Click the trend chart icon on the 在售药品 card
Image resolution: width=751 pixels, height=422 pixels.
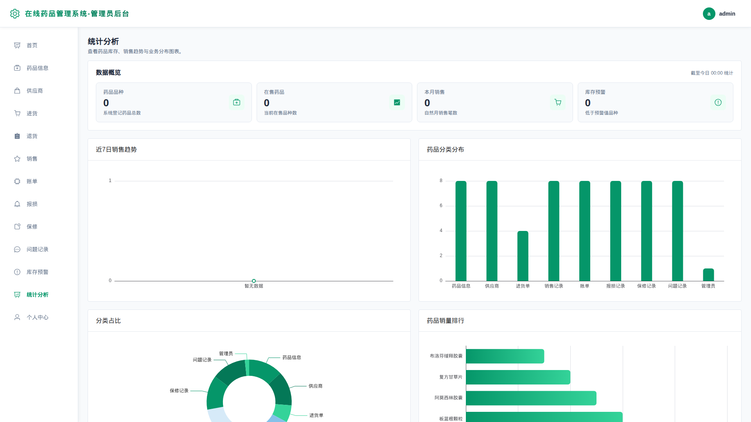(397, 102)
